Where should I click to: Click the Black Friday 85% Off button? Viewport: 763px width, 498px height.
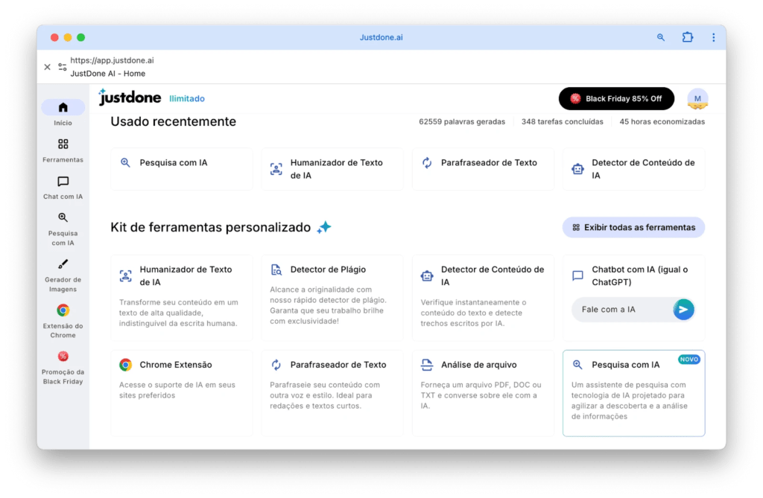616,99
